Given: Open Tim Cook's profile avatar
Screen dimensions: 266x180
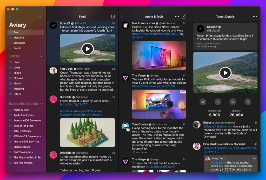Looking at the screenshot, I should (53, 71).
